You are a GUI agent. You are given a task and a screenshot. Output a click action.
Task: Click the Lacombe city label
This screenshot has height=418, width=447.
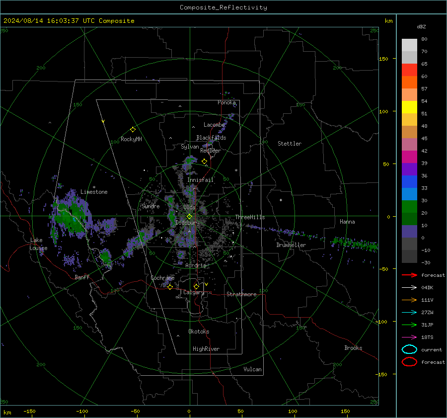point(214,125)
